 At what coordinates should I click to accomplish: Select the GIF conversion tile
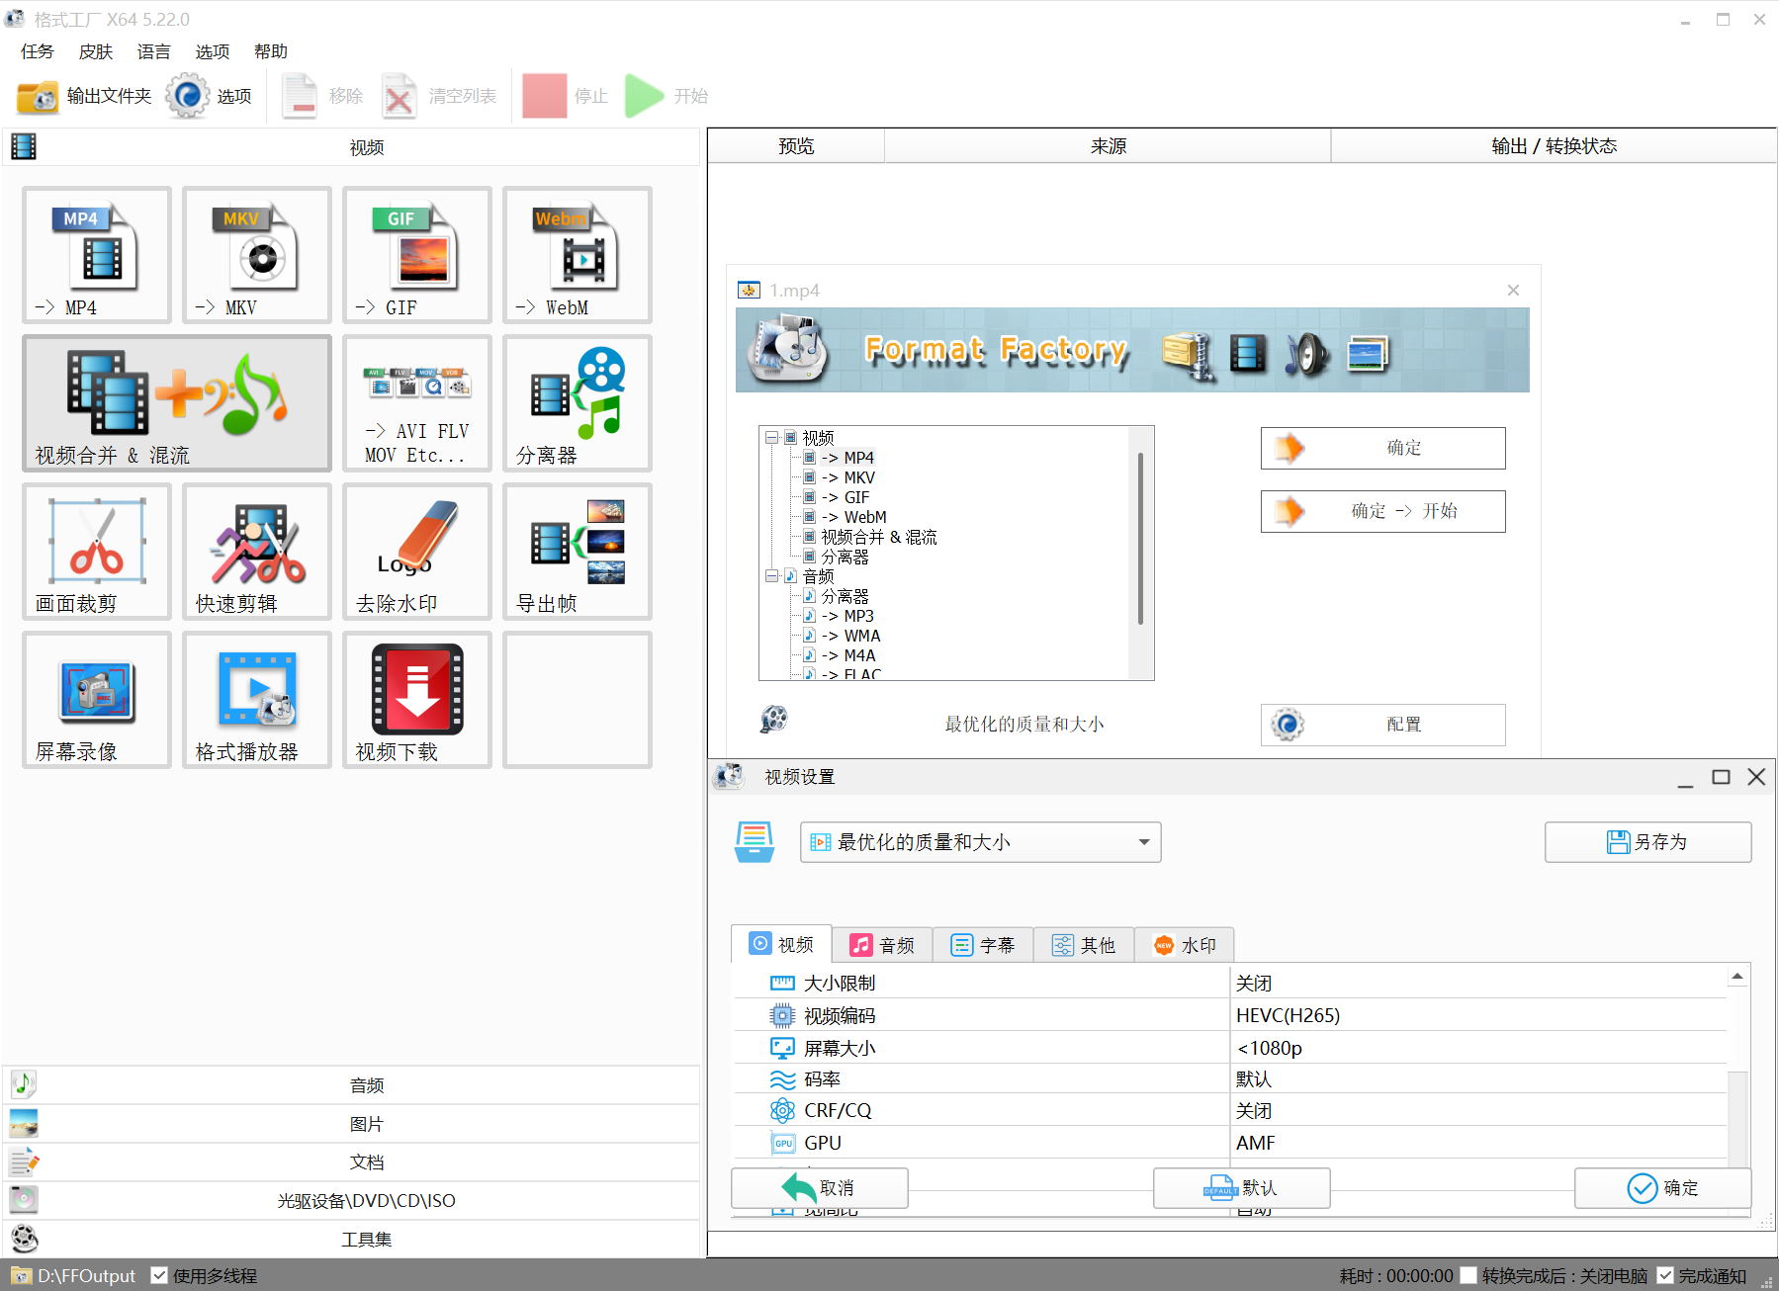pyautogui.click(x=417, y=255)
